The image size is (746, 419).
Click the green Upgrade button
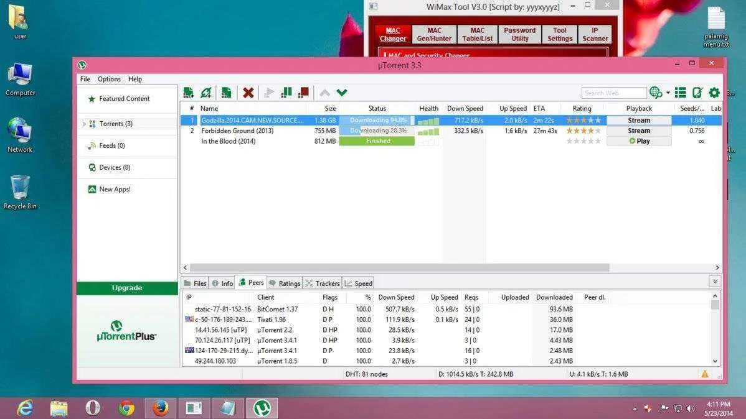127,288
